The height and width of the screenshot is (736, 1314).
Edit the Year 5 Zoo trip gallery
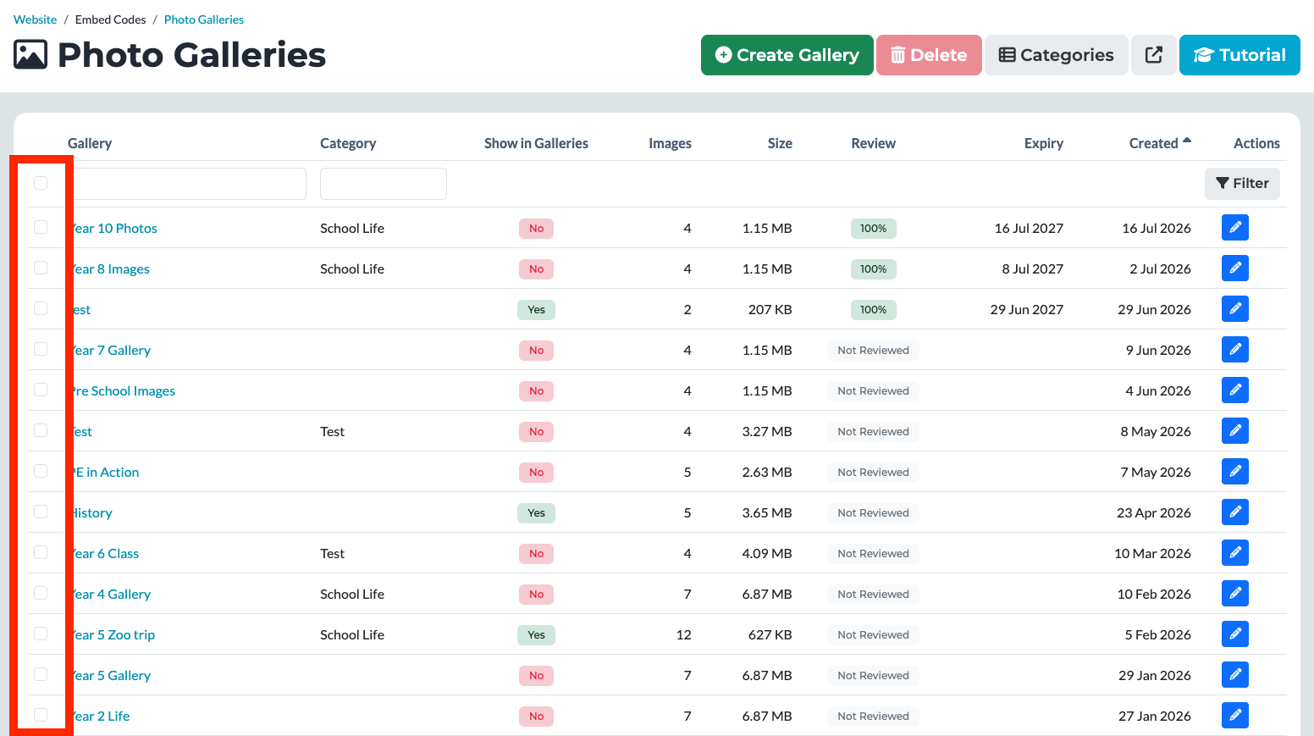pyautogui.click(x=1235, y=634)
